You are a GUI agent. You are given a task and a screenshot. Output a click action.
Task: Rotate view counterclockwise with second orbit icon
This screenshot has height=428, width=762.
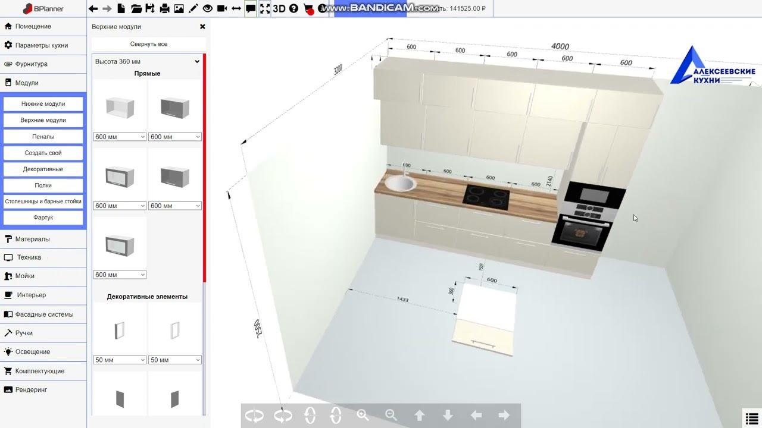point(283,416)
